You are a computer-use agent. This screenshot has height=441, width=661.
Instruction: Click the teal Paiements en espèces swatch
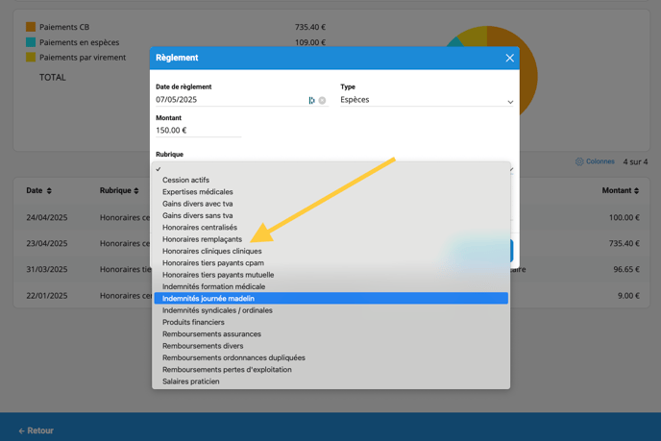[x=31, y=42]
